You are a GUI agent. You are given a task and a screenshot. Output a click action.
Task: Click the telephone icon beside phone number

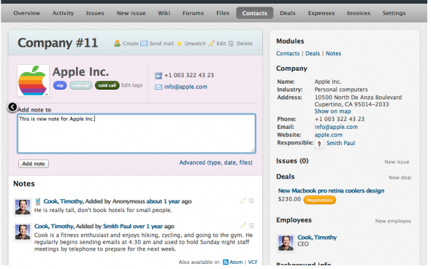click(x=159, y=75)
